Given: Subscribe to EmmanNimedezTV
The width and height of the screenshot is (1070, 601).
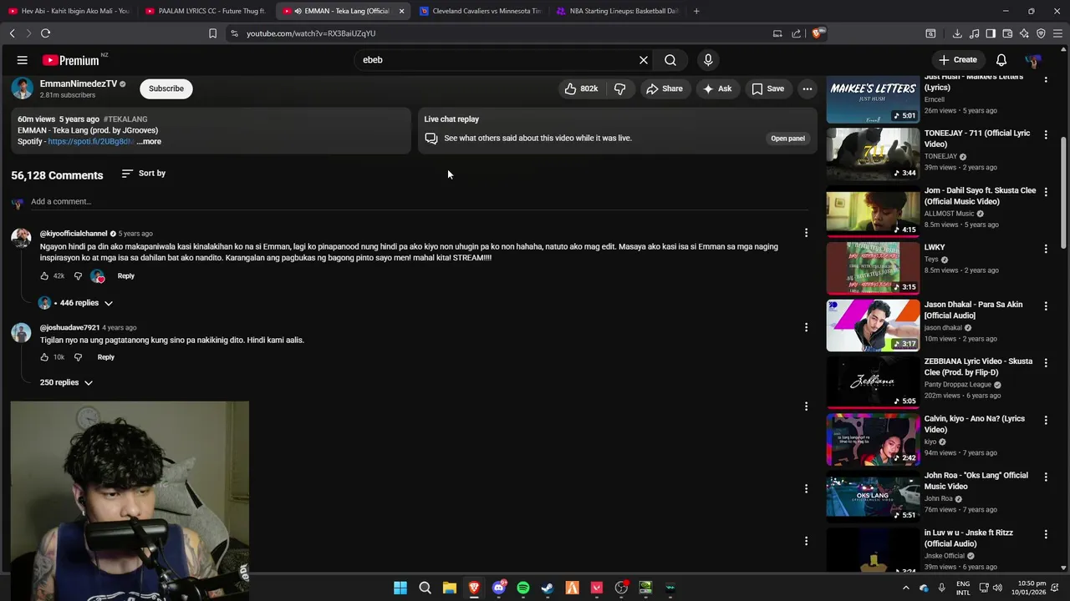Looking at the screenshot, I should (x=166, y=88).
